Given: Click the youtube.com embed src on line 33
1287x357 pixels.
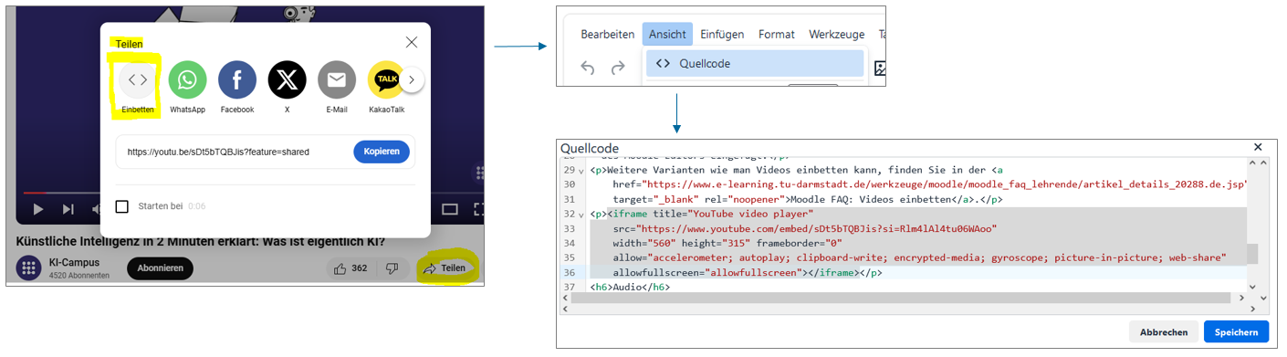Looking at the screenshot, I should tap(805, 228).
